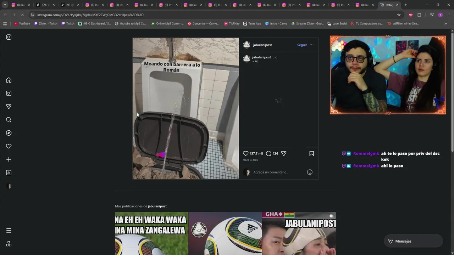Open the Zikke_ - Twitch bookmark
This screenshot has height=255, width=454.
pos(46,24)
